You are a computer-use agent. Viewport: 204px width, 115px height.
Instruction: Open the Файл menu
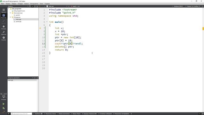(x=3, y=4)
